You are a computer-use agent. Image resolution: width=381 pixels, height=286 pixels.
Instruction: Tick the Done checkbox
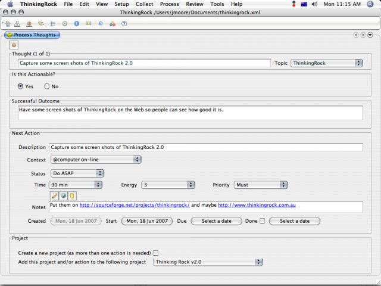click(x=262, y=221)
